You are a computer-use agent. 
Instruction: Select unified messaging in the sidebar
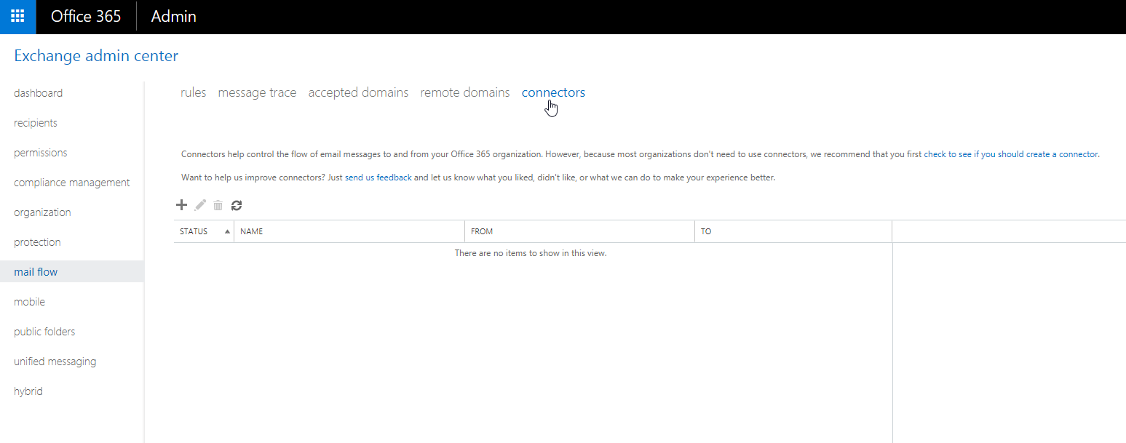pos(55,361)
